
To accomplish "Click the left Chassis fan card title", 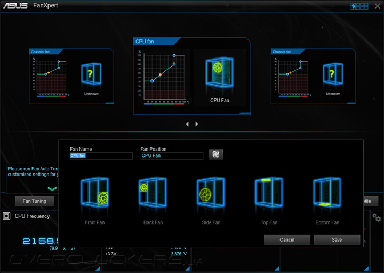I will 40,52.
